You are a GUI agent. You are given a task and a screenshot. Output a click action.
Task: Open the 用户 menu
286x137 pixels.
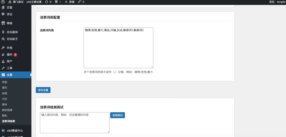click(9, 61)
